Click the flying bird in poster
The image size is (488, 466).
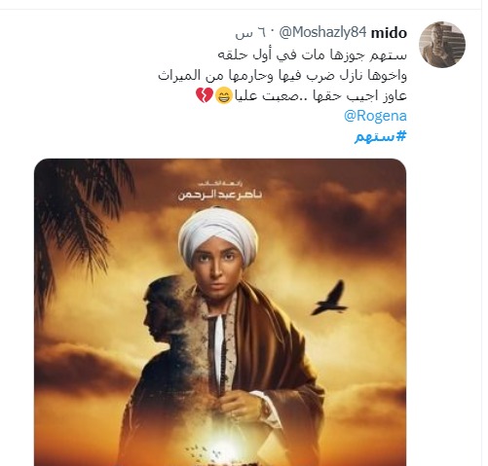pos(329,299)
